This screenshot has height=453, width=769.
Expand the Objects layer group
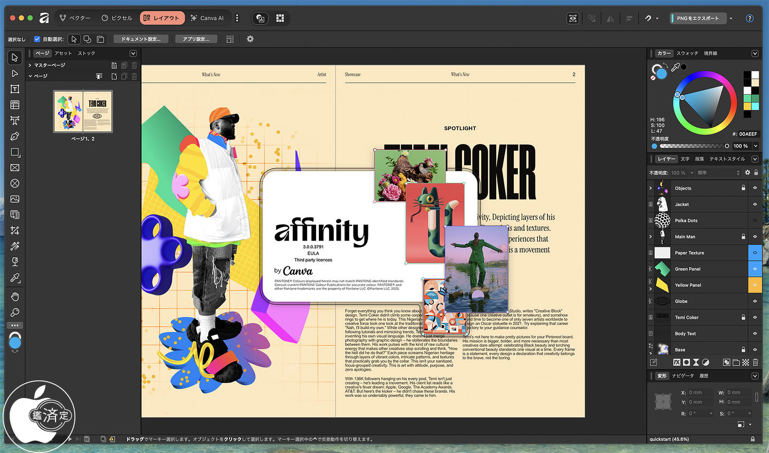[650, 188]
